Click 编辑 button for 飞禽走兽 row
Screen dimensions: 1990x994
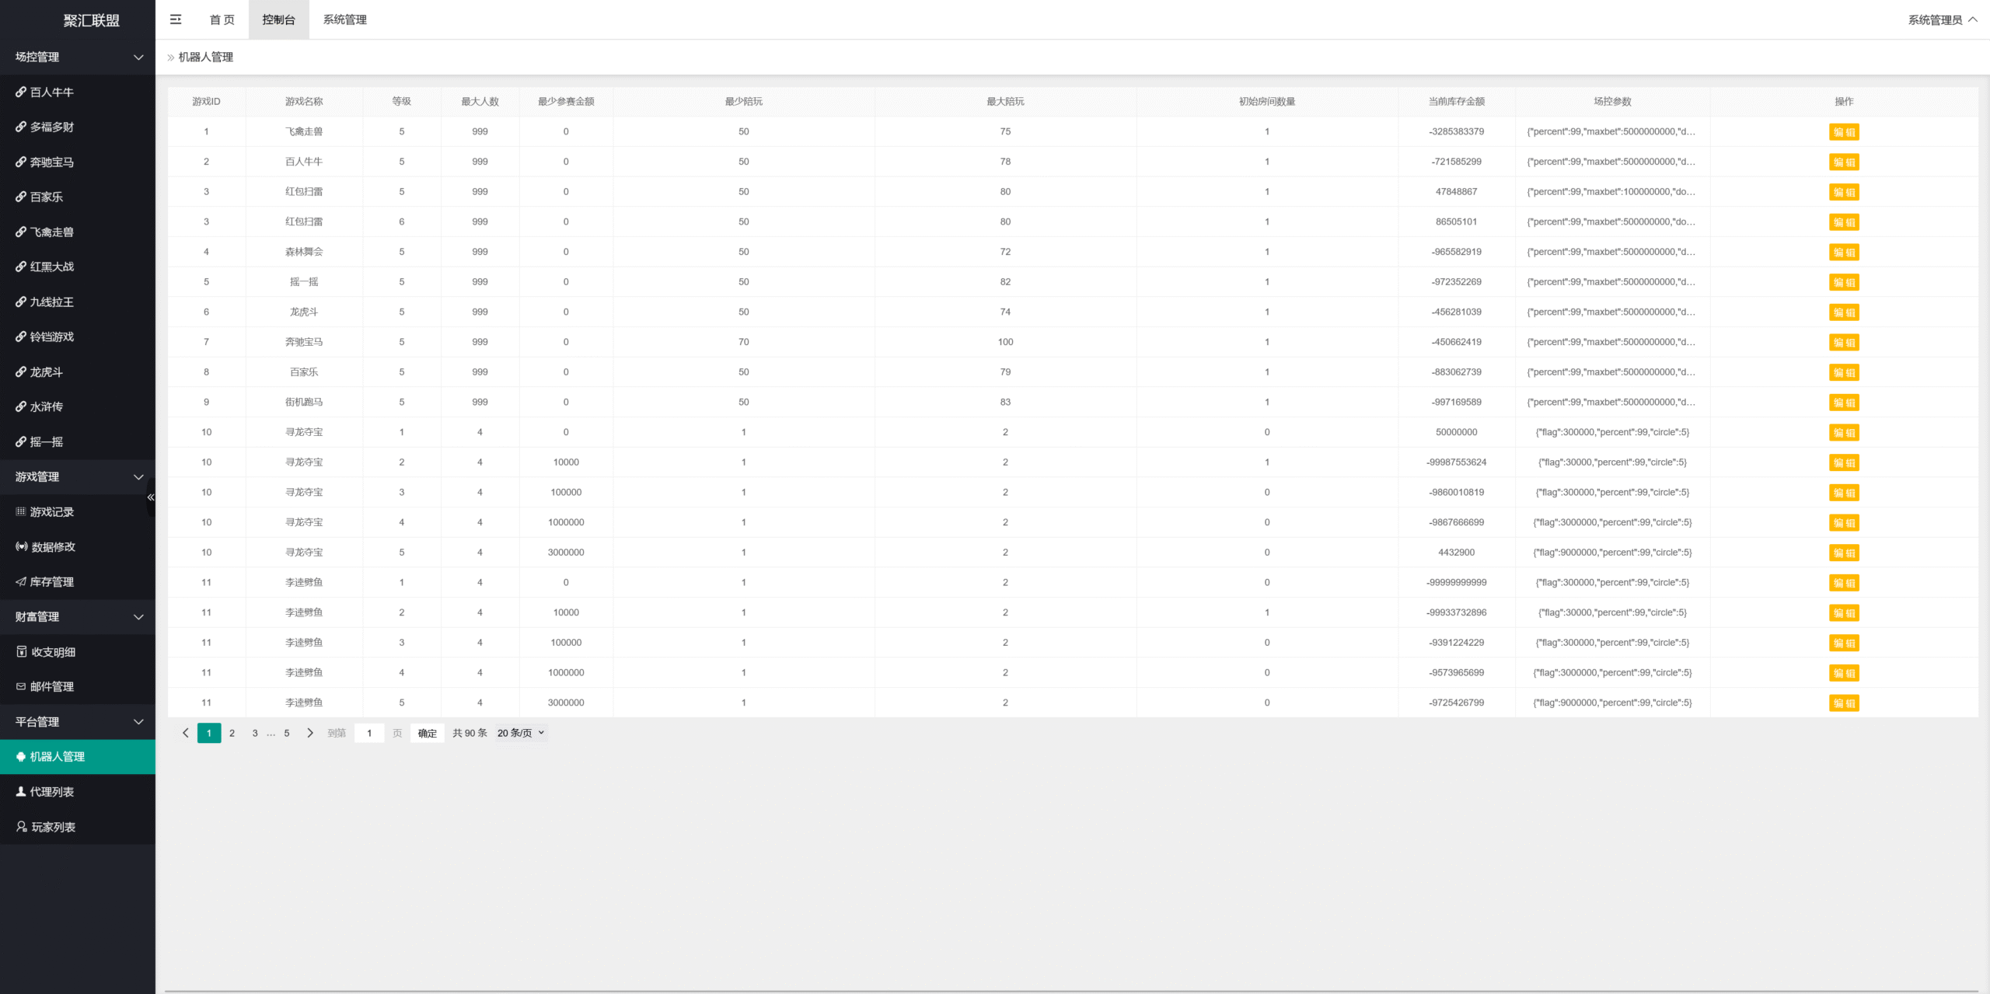(x=1843, y=132)
